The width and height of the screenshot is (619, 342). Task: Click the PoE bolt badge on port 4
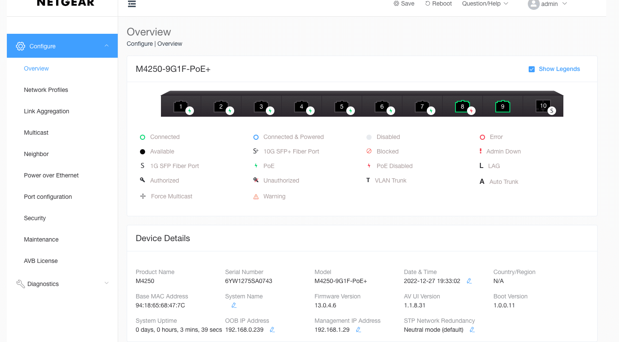click(x=310, y=111)
